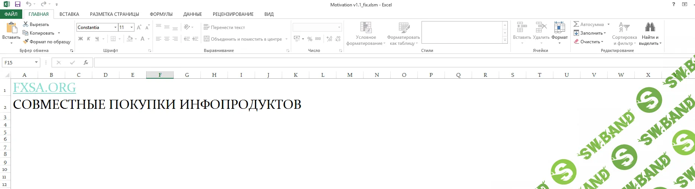Toggle bold (Ж) formatting
The width and height of the screenshot is (695, 189).
[x=81, y=39]
